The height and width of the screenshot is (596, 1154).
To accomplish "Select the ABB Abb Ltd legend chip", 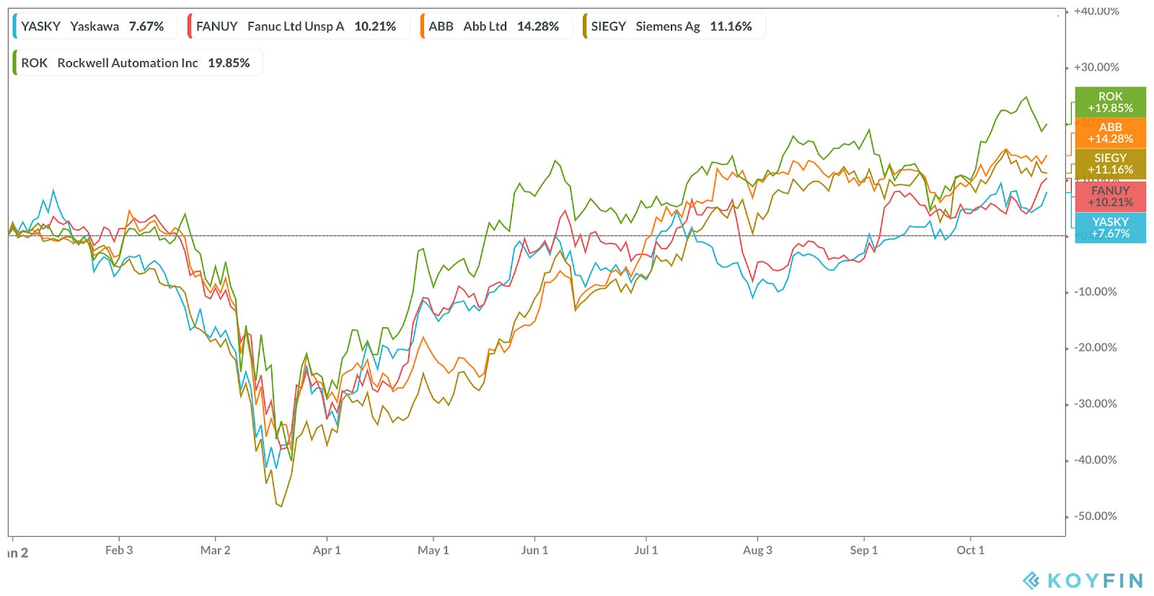I will tap(495, 26).
